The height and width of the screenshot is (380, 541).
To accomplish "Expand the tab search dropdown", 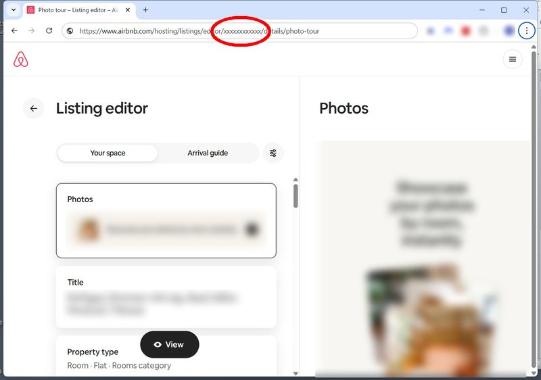I will (x=13, y=10).
